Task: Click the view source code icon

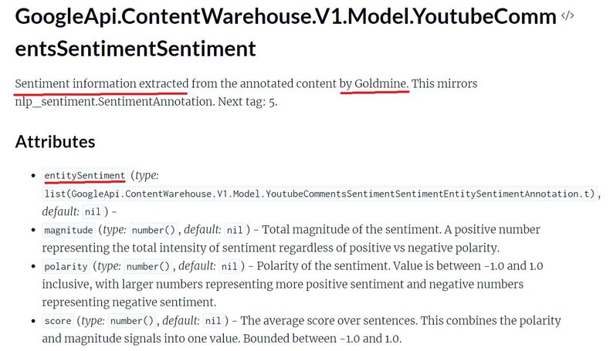Action: (568, 15)
